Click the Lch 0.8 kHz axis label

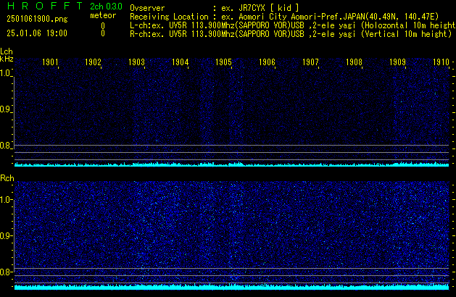coord(5,146)
